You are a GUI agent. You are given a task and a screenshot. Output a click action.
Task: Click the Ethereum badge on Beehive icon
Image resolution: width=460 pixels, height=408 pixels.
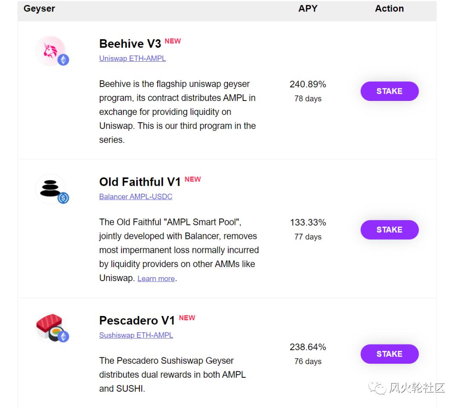(x=63, y=60)
